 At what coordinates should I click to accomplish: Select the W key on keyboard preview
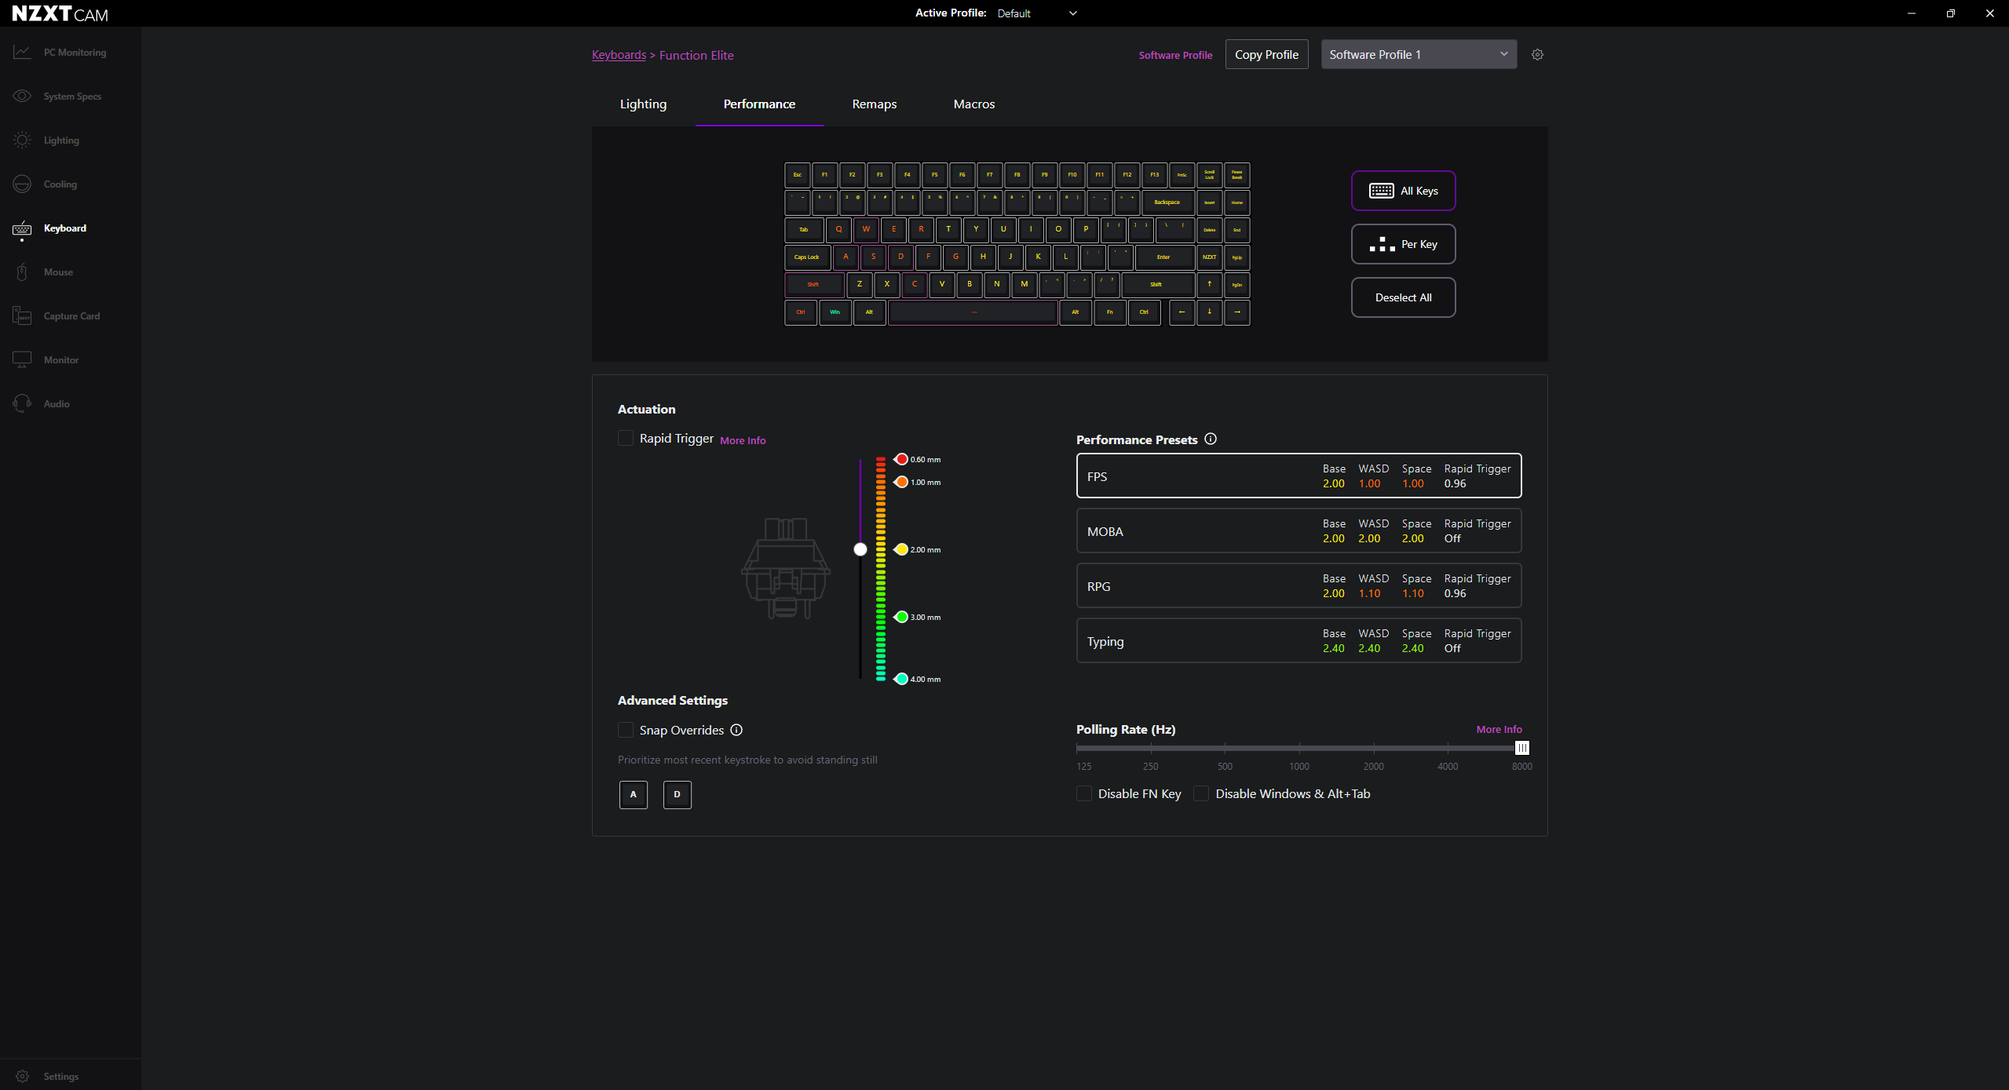866,230
